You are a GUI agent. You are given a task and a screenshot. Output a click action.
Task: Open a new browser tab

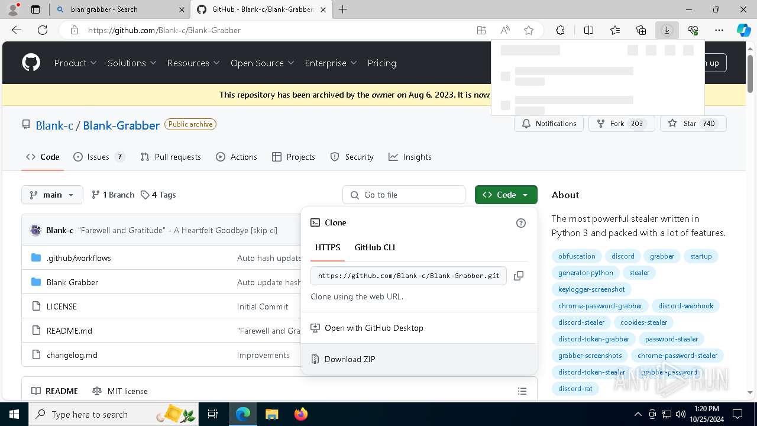(x=342, y=9)
